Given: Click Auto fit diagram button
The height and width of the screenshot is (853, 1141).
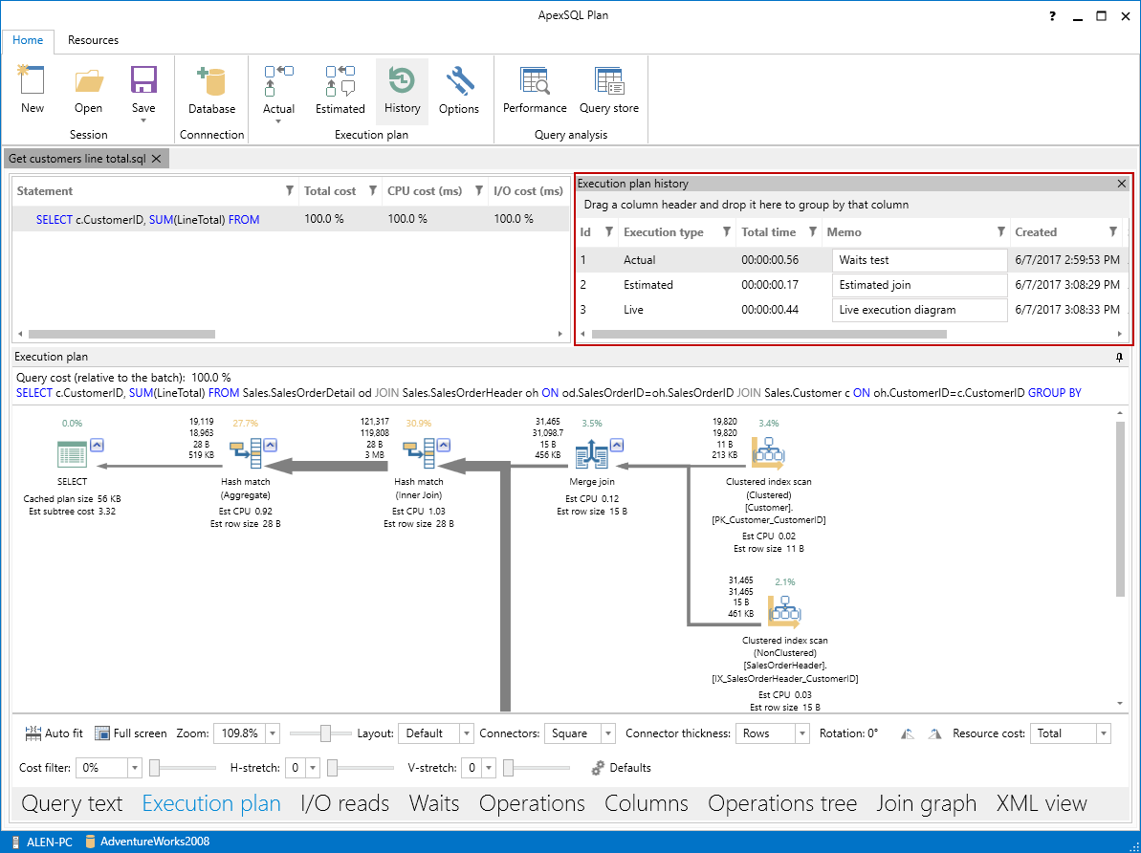Looking at the screenshot, I should [x=54, y=733].
